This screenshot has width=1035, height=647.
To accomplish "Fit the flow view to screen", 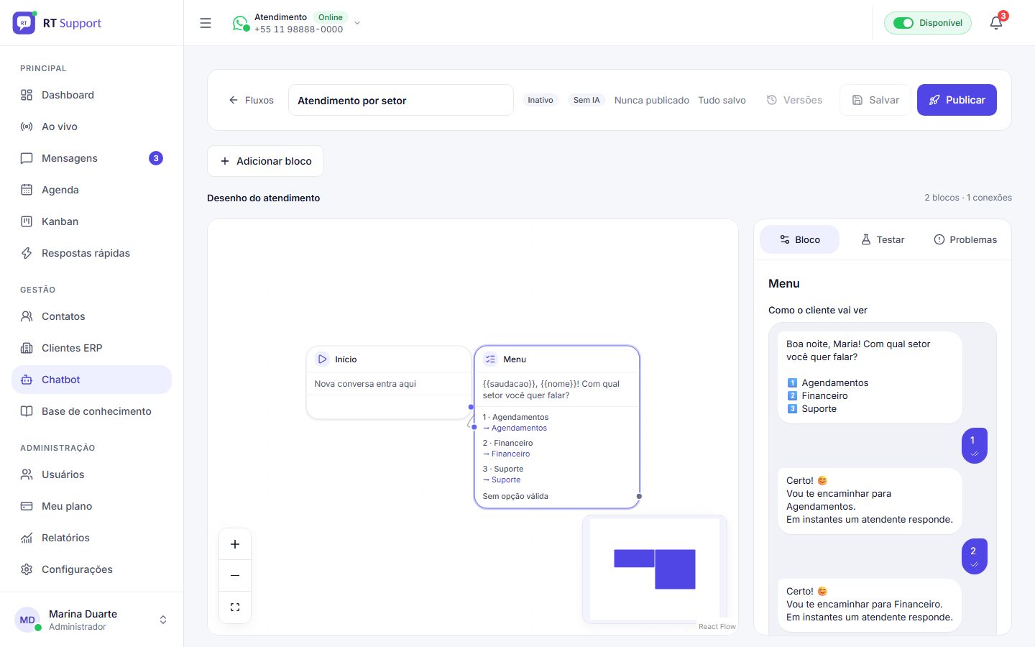I will pyautogui.click(x=235, y=607).
